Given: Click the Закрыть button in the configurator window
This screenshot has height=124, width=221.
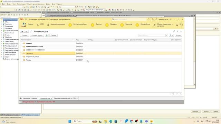Looking at the screenshot, I should click(206, 112).
